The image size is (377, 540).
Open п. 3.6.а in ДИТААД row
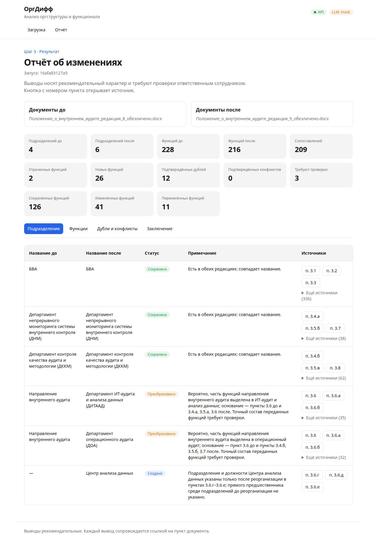click(333, 396)
